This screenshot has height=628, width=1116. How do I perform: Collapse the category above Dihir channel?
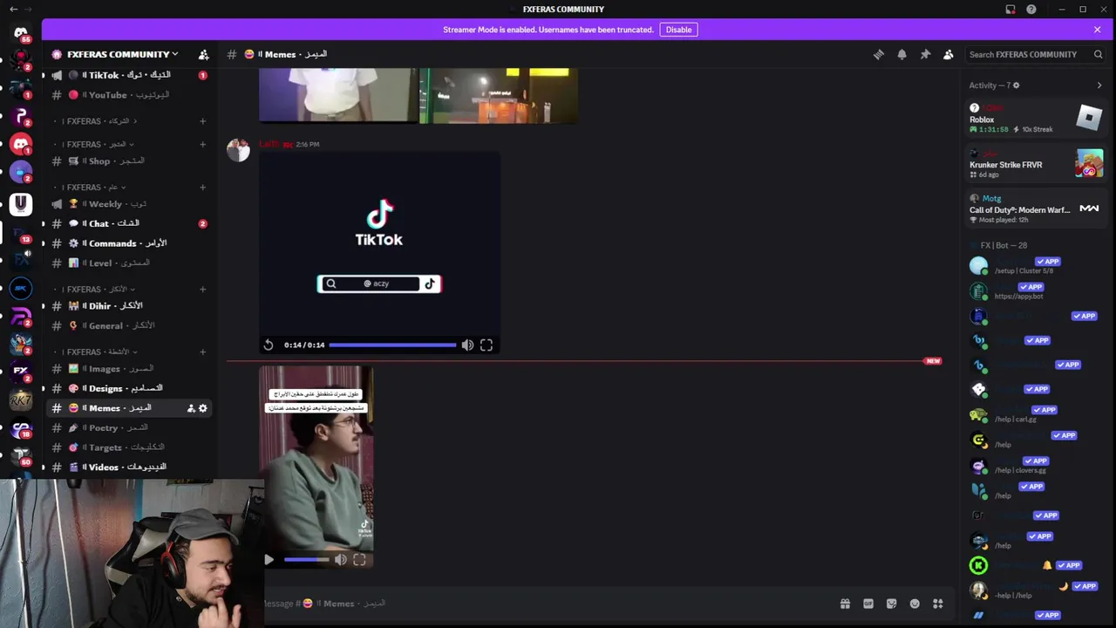click(x=96, y=289)
